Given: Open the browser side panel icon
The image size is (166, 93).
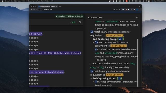Looking at the screenshot, I should pyautogui.click(x=134, y=10).
